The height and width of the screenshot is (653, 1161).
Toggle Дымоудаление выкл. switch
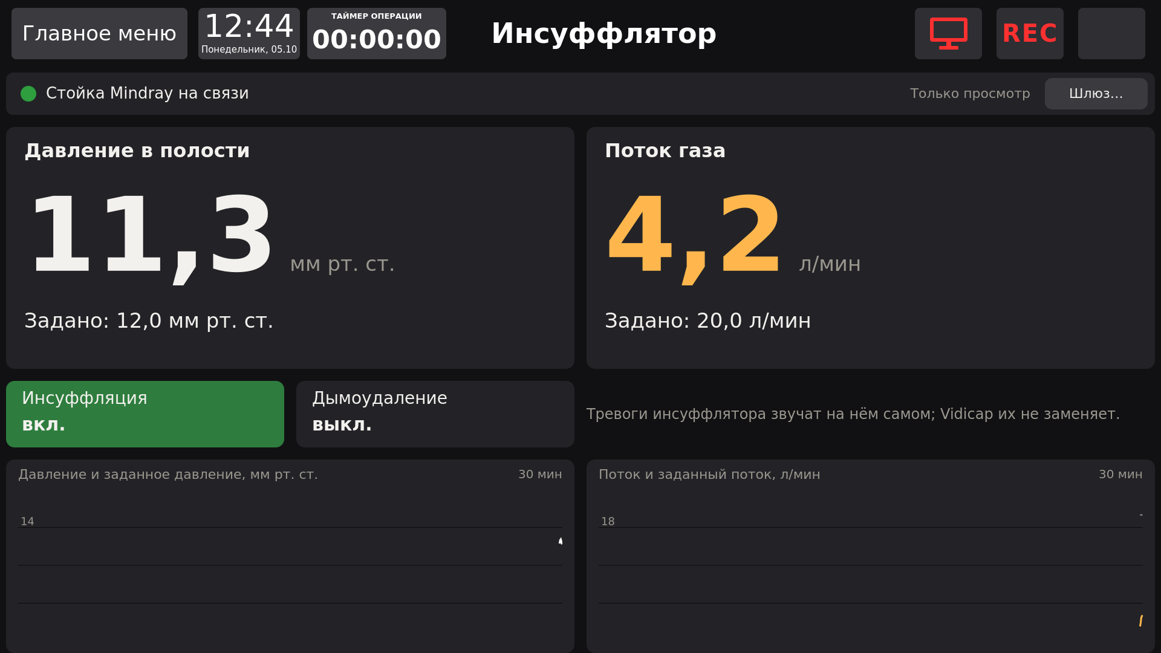pos(435,414)
